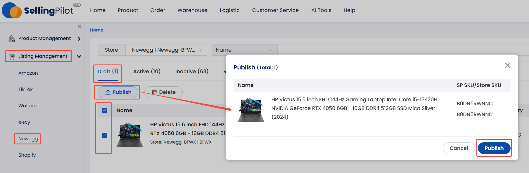Select Newegg in the sidebar
The width and height of the screenshot is (529, 173).
point(28,139)
